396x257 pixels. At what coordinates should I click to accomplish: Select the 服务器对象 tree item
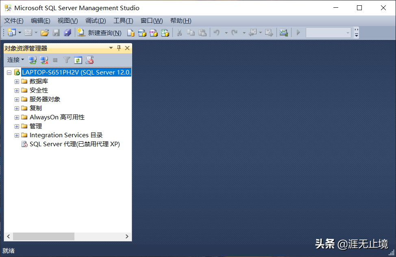click(45, 99)
